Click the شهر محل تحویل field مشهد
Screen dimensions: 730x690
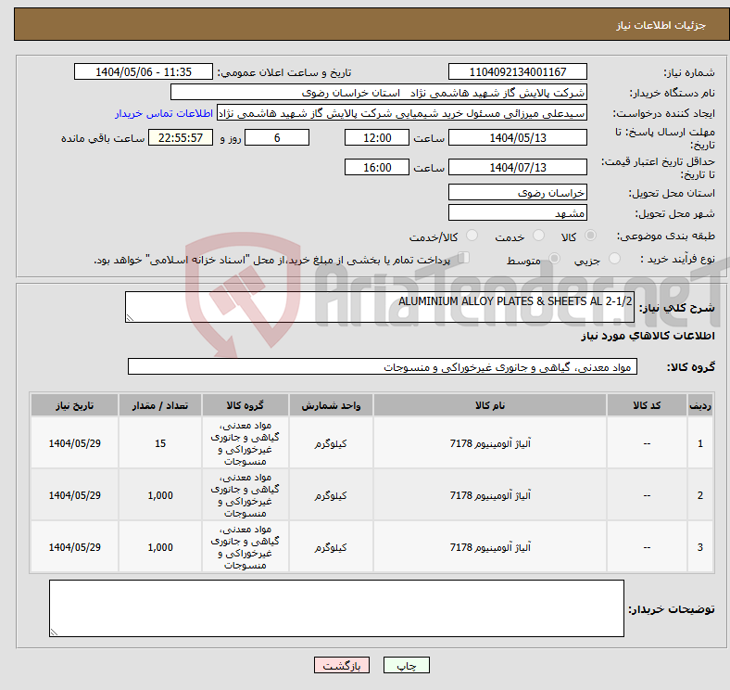[x=518, y=212]
